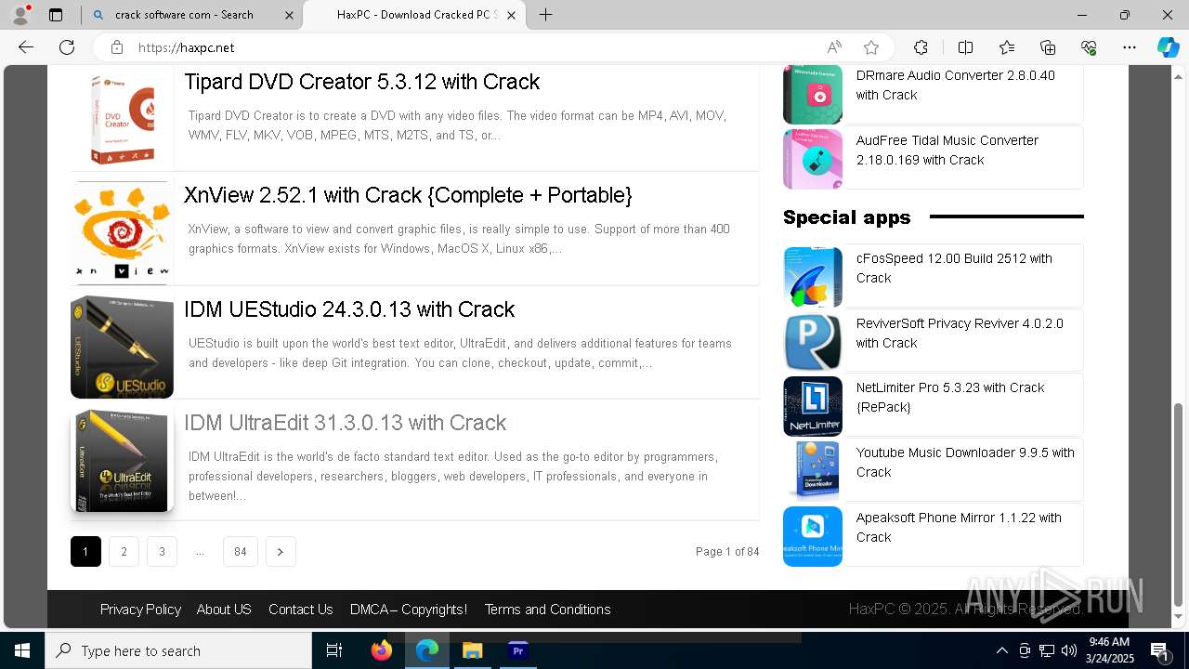The height and width of the screenshot is (669, 1189).
Task: Open ReviverSoft Privacy Reviver icon
Action: pyautogui.click(x=813, y=342)
